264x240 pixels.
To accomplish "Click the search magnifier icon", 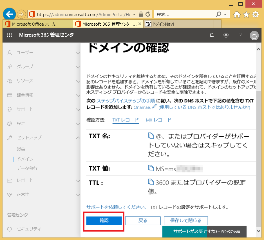I will point(218,14).
